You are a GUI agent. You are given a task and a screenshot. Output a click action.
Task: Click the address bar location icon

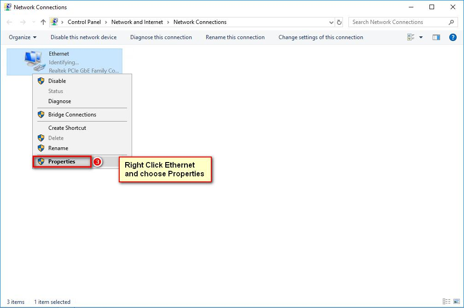tap(54, 22)
